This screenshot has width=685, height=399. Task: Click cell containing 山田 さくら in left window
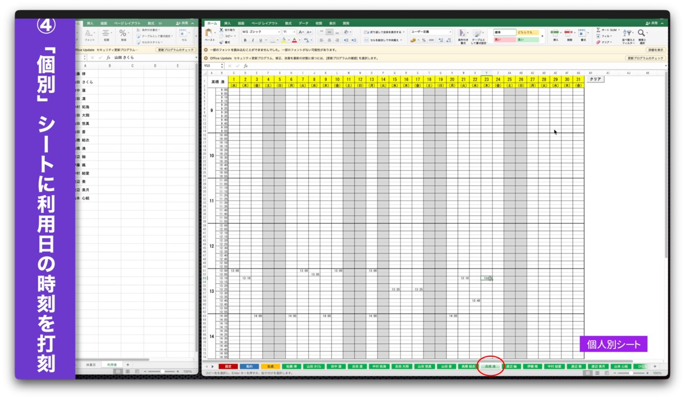[x=86, y=82]
